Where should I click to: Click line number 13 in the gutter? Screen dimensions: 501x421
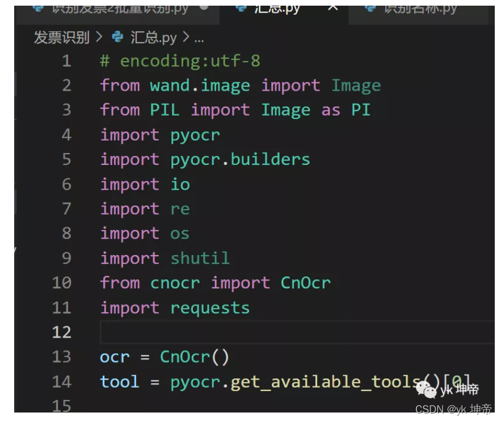coord(62,357)
